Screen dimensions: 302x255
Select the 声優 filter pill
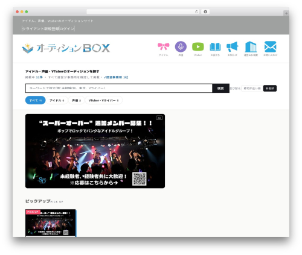(x=76, y=100)
